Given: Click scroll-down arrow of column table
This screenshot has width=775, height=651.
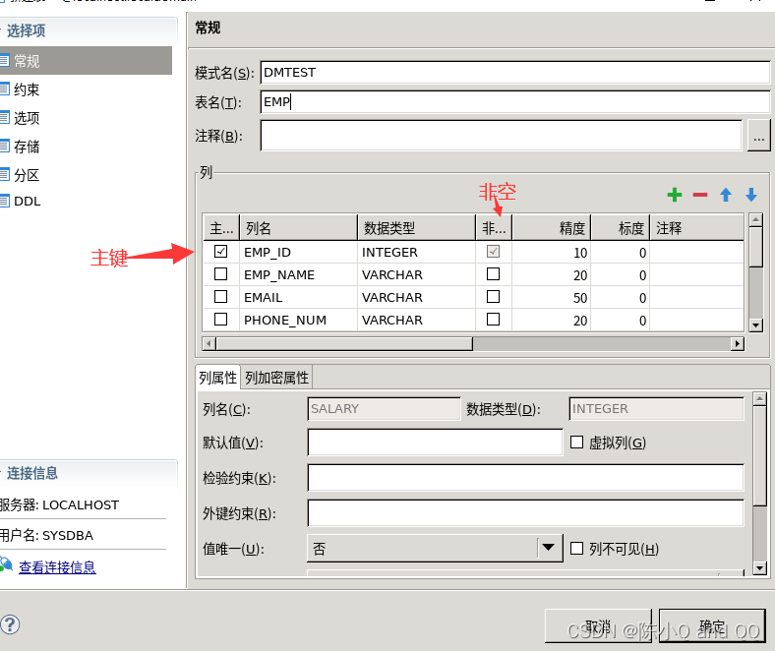Looking at the screenshot, I should (x=755, y=325).
